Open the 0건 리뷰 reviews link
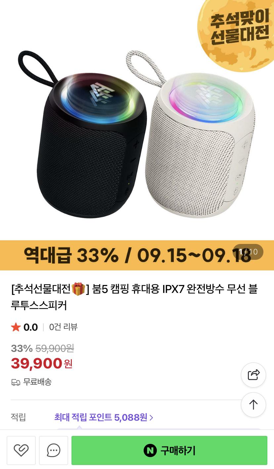The width and height of the screenshot is (274, 469). tap(63, 327)
